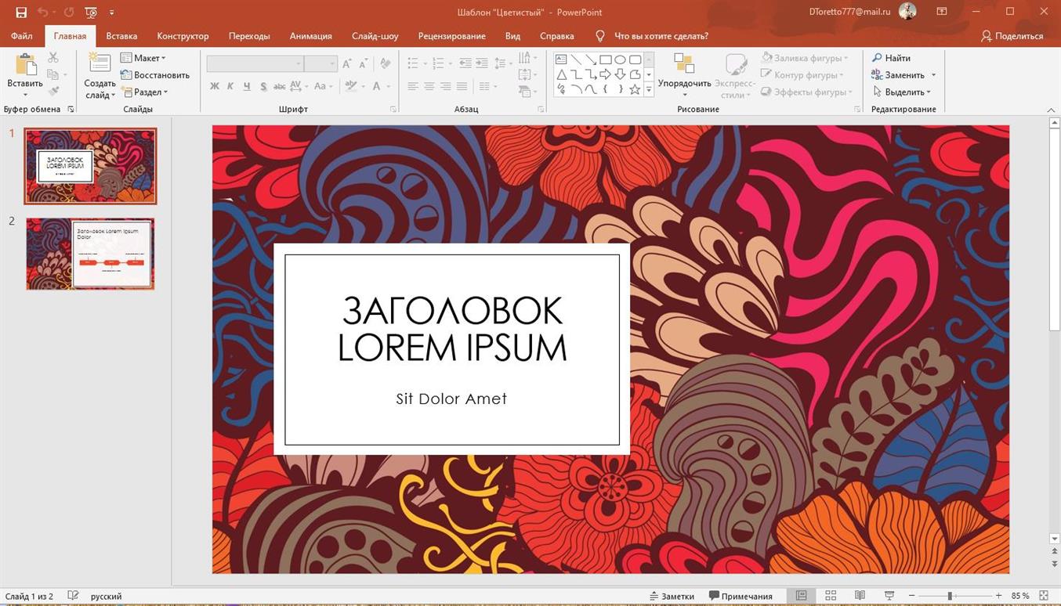Open Customize Quick Access Toolbar dropdown
Viewport: 1061px width, 606px height.
click(x=112, y=12)
